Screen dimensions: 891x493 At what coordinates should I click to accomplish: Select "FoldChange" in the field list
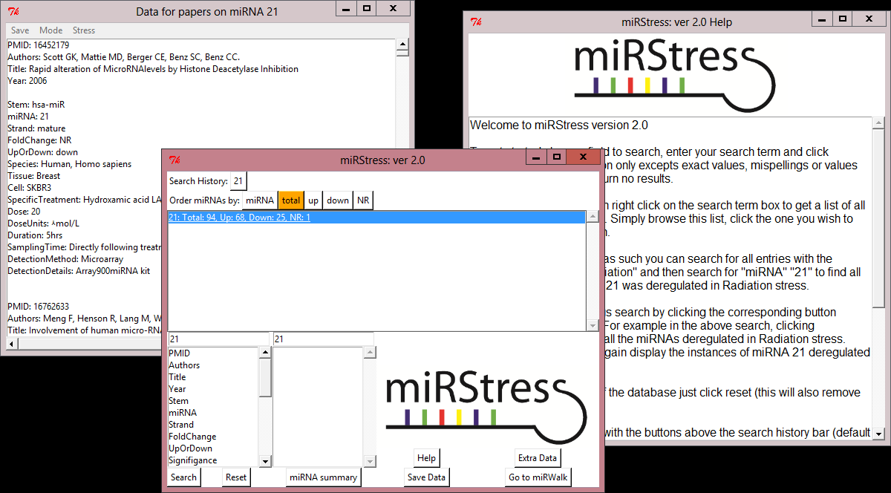tap(192, 436)
